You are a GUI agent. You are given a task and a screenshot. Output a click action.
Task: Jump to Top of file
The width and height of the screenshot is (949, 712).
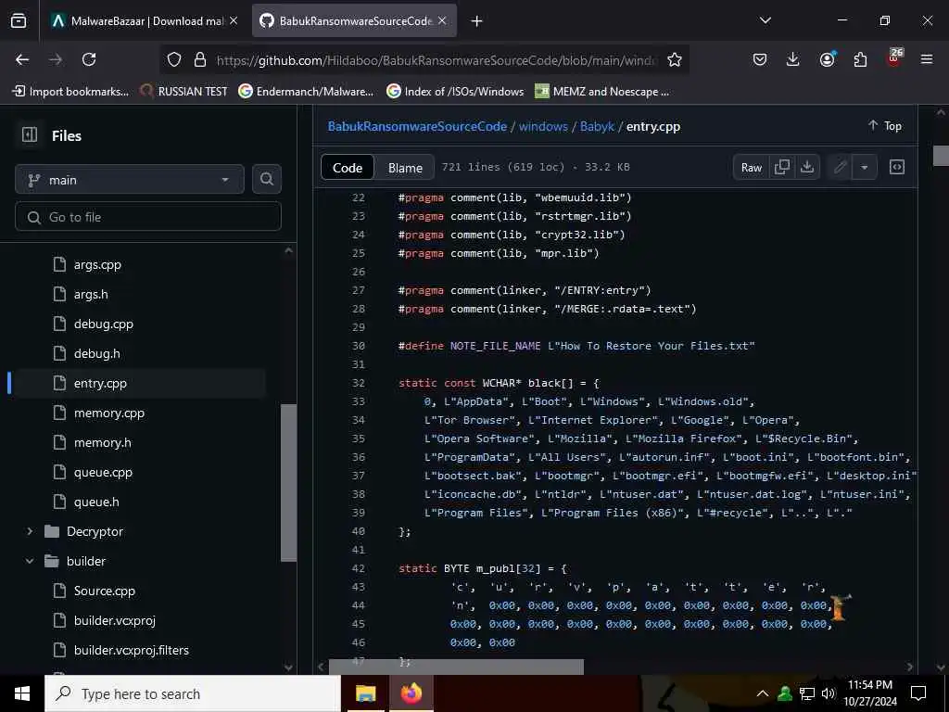coord(884,126)
